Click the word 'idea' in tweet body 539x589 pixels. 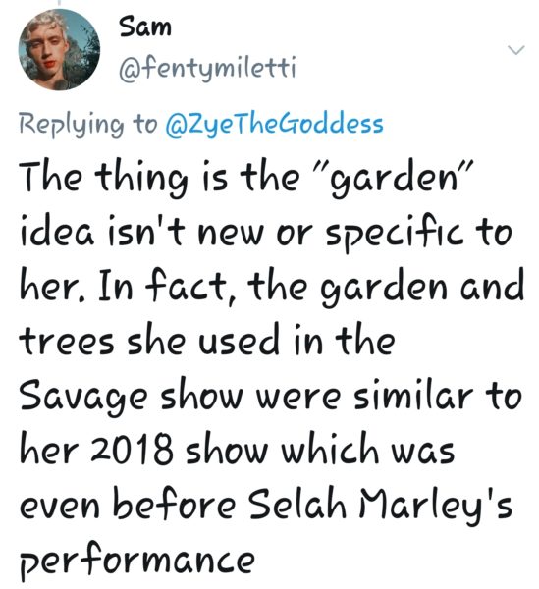pyautogui.click(x=57, y=232)
